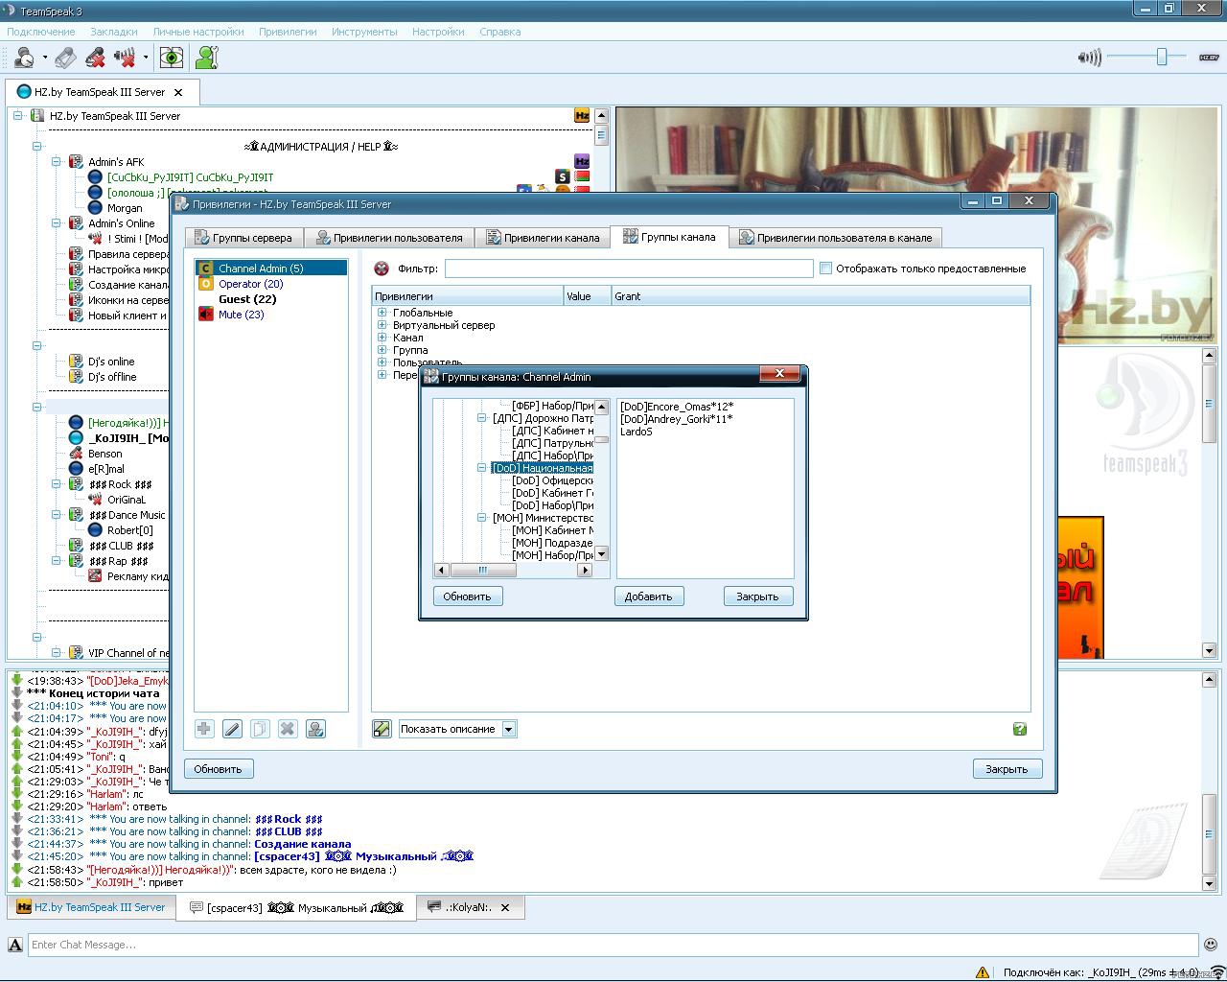The image size is (1227, 982).
Task: Mute microphone via toolbar icon
Action: [95, 58]
